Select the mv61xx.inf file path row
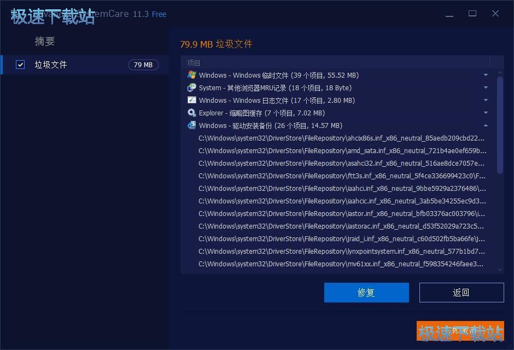Screen dimensions: 514x350 [341, 264]
